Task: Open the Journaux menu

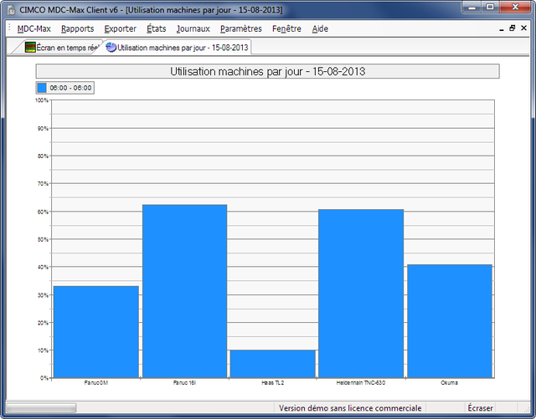Action: 193,28
